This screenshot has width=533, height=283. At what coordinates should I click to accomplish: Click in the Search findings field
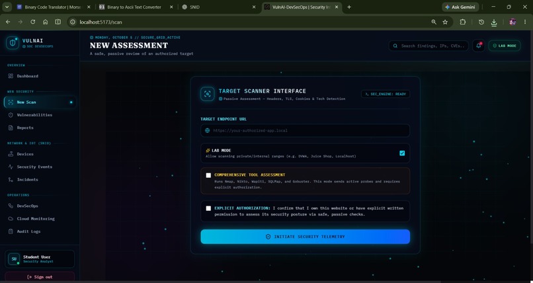429,46
